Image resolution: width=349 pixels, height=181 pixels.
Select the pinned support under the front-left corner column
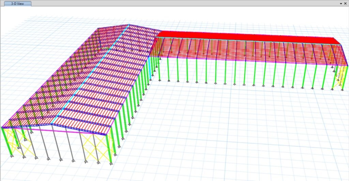click(x=12, y=155)
